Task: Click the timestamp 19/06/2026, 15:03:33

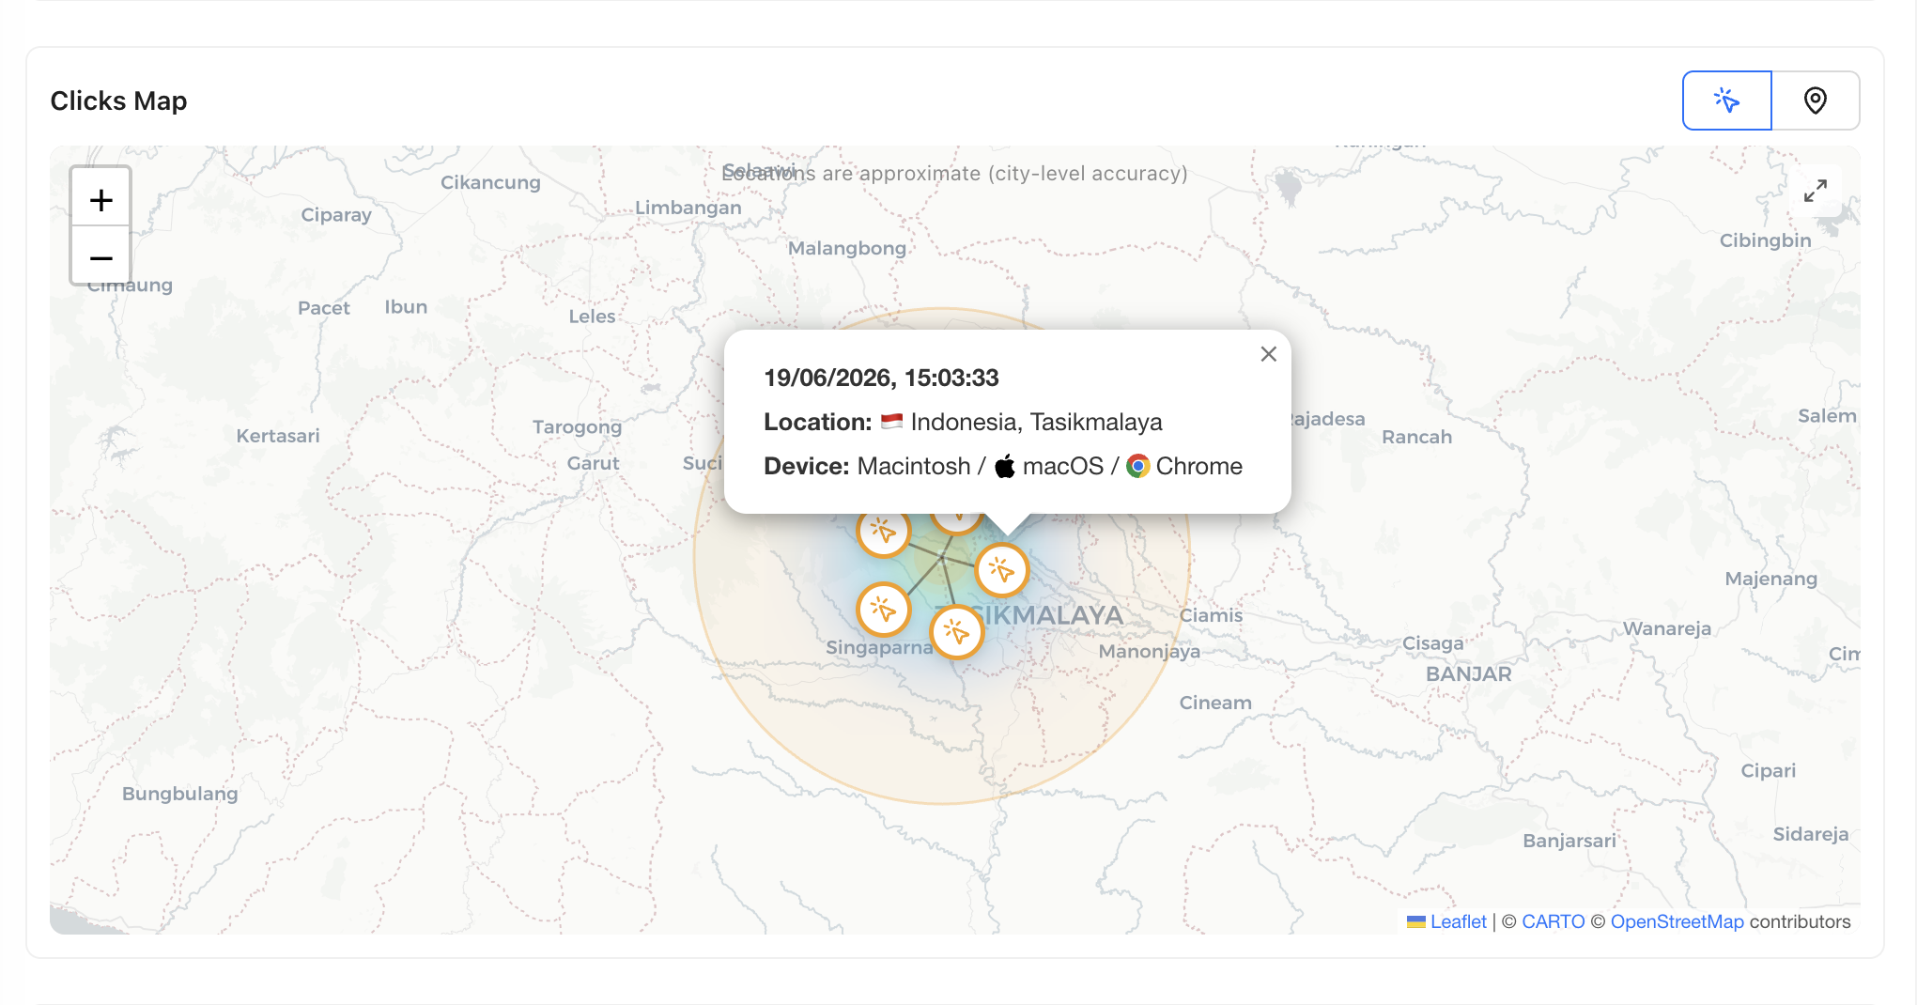Action: [881, 378]
